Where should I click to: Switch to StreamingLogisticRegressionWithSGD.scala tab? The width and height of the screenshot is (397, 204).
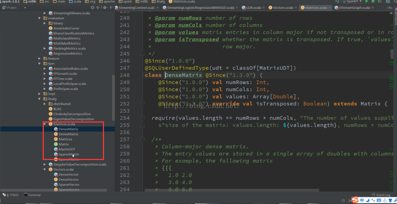200,8
